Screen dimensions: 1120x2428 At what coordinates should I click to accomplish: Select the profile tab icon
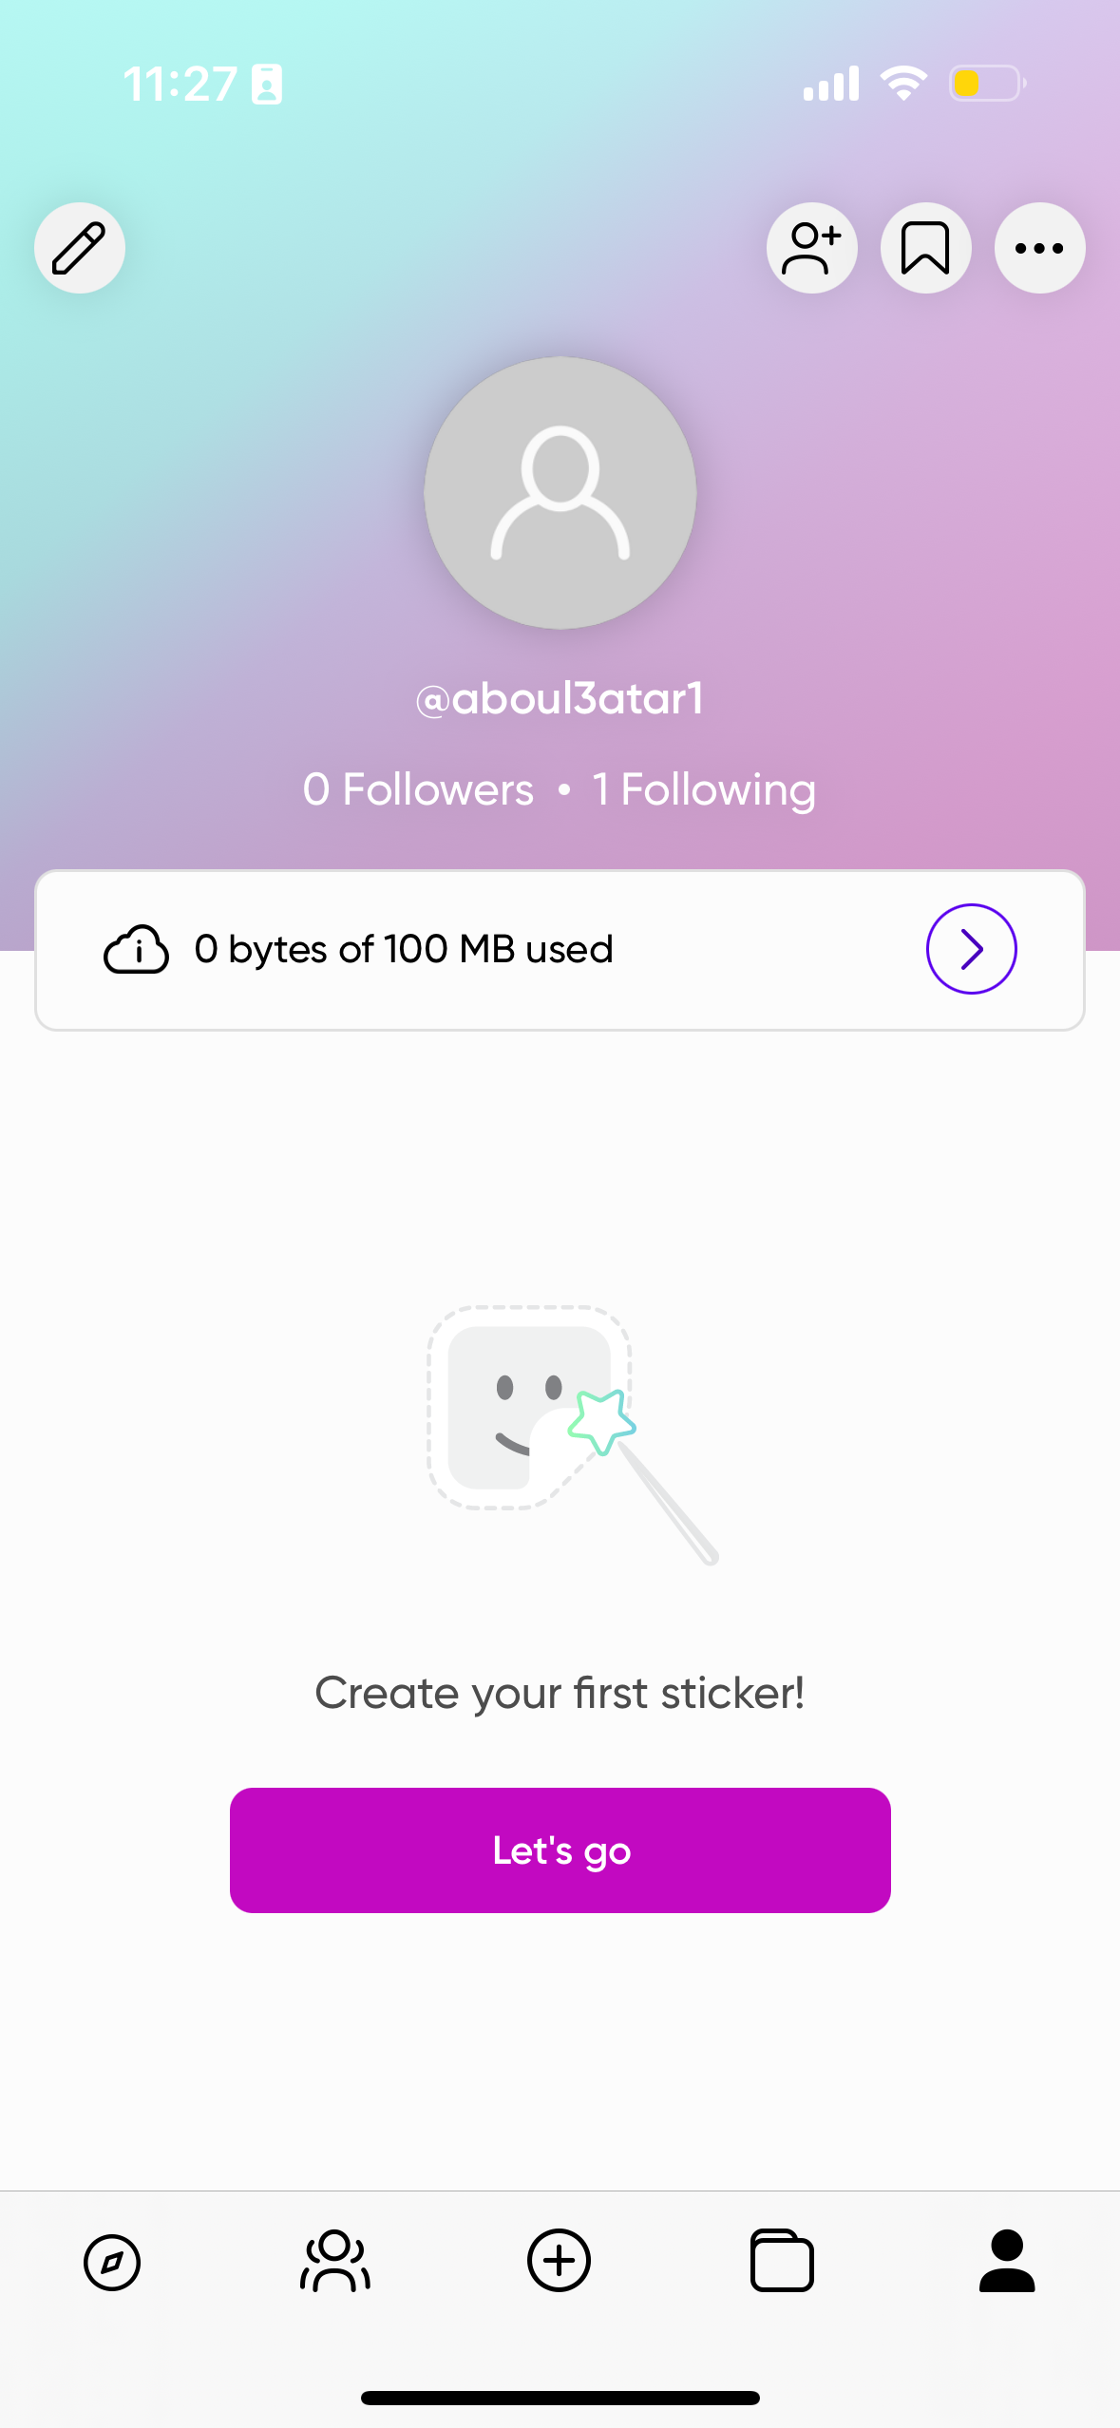click(x=1006, y=2262)
